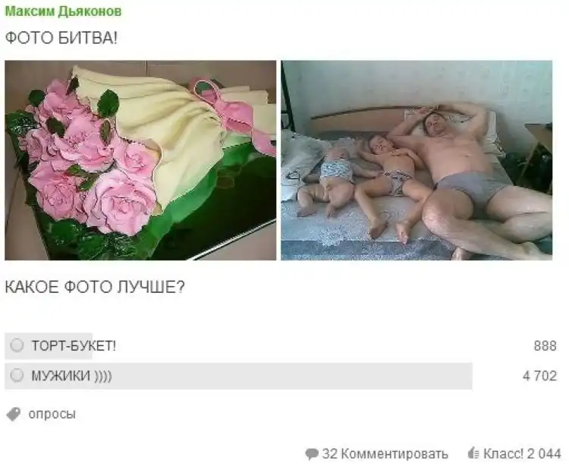This screenshot has width=569, height=466.
Task: Click the 888 vote count
Action: pos(545,346)
